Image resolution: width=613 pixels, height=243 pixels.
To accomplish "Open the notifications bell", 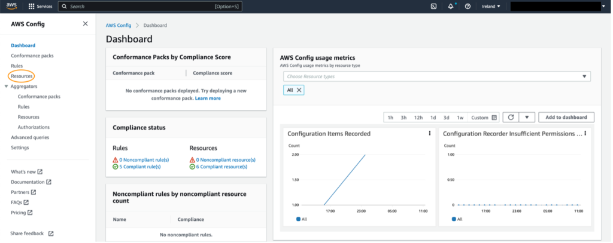I will coord(451,6).
